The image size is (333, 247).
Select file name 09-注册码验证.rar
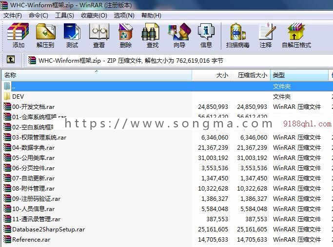pyautogui.click(x=36, y=199)
